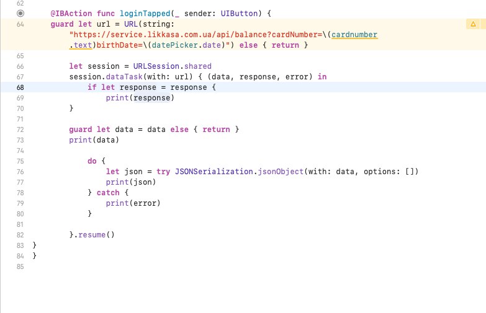Click datePicker in the URL string interpolation
Screen dimensions: 486x313
pos(175,45)
